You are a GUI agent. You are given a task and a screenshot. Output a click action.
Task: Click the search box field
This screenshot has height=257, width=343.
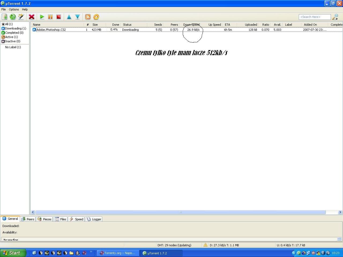click(x=315, y=17)
